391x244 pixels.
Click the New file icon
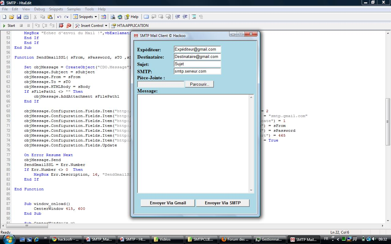click(x=4, y=17)
